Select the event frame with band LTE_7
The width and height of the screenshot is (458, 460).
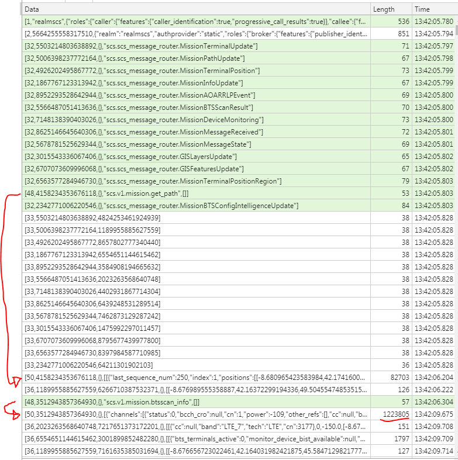coord(238,427)
